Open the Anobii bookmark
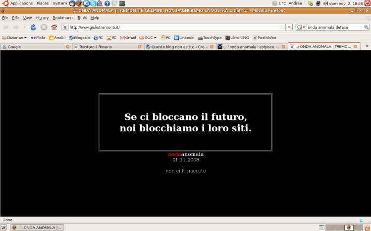Screen dimensions: 371x231 [x=57, y=38]
